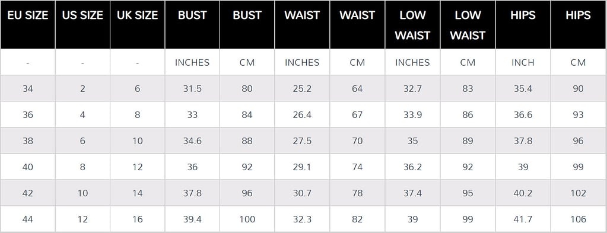Click the UK size 16 cell

[138, 219]
